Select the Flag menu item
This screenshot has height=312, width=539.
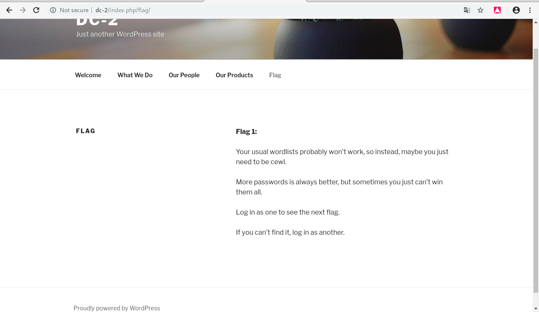click(x=275, y=75)
